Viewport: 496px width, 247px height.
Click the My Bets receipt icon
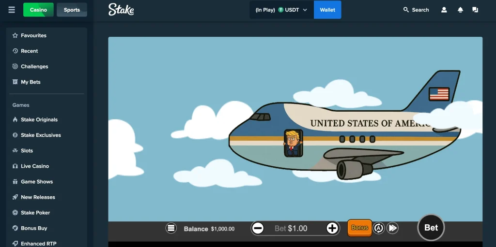coord(15,82)
